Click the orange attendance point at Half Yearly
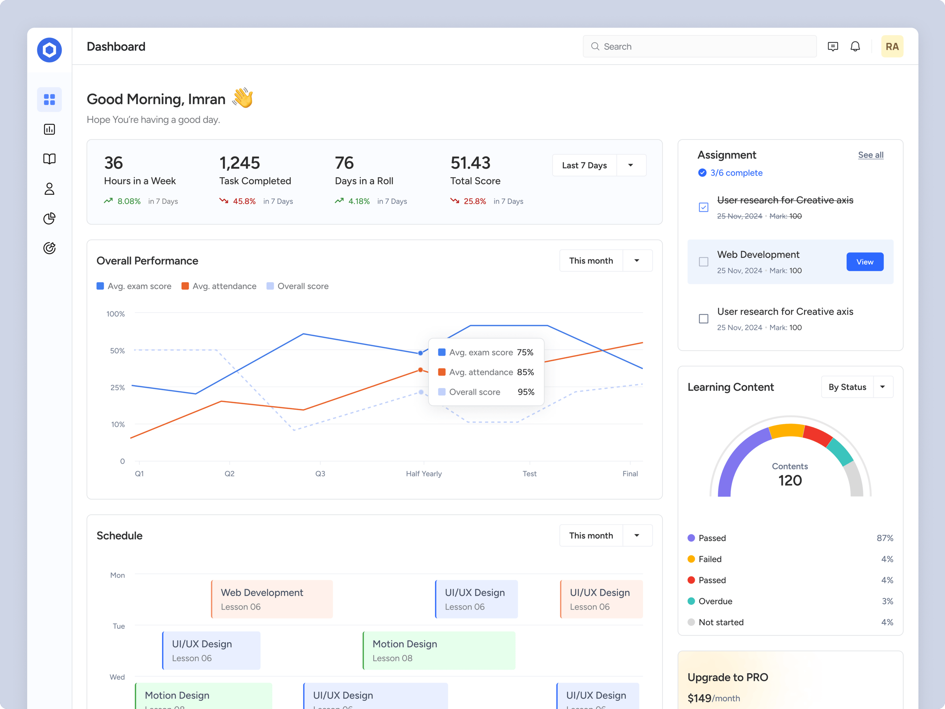This screenshot has width=945, height=709. pyautogui.click(x=420, y=370)
